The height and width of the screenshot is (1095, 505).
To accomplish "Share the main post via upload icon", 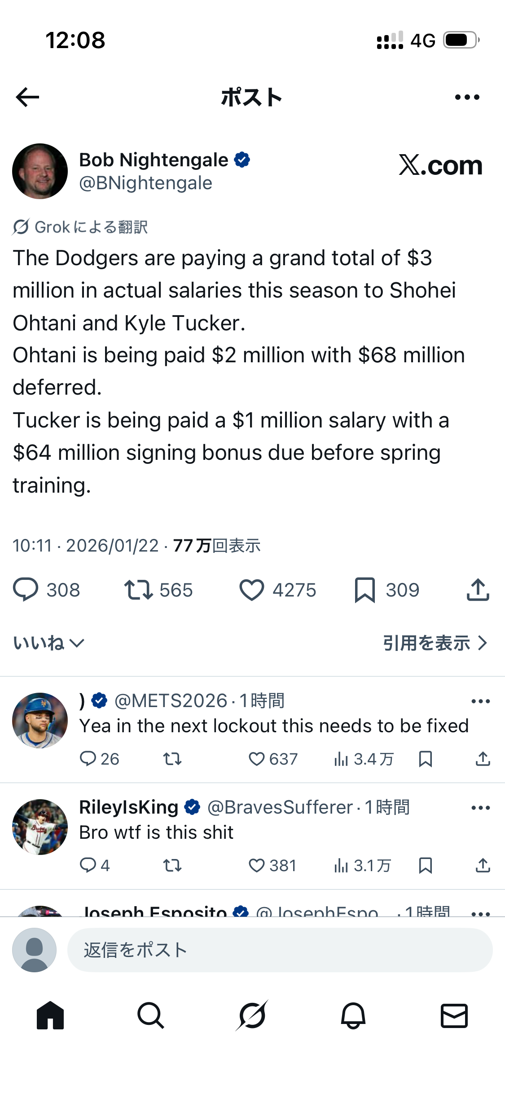I will [478, 589].
